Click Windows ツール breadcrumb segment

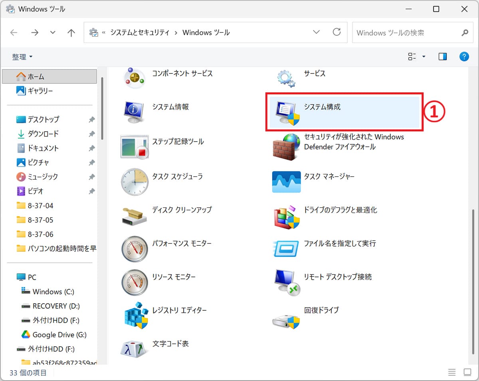[206, 33]
